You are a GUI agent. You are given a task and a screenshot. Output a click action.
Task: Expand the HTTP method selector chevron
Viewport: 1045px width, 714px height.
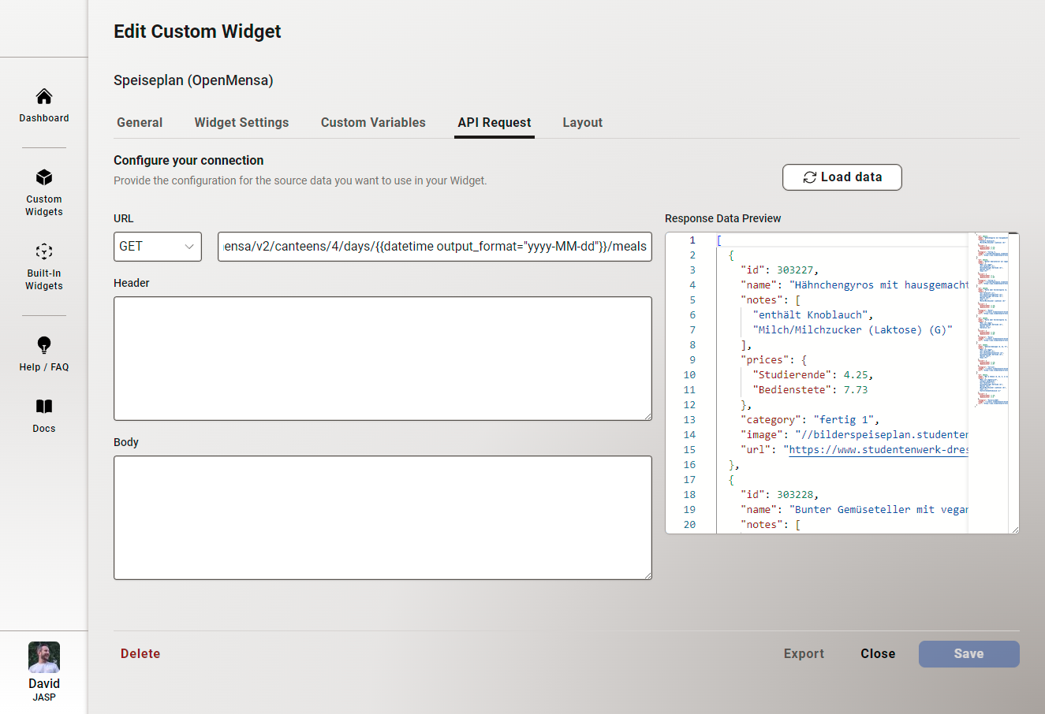coord(189,247)
